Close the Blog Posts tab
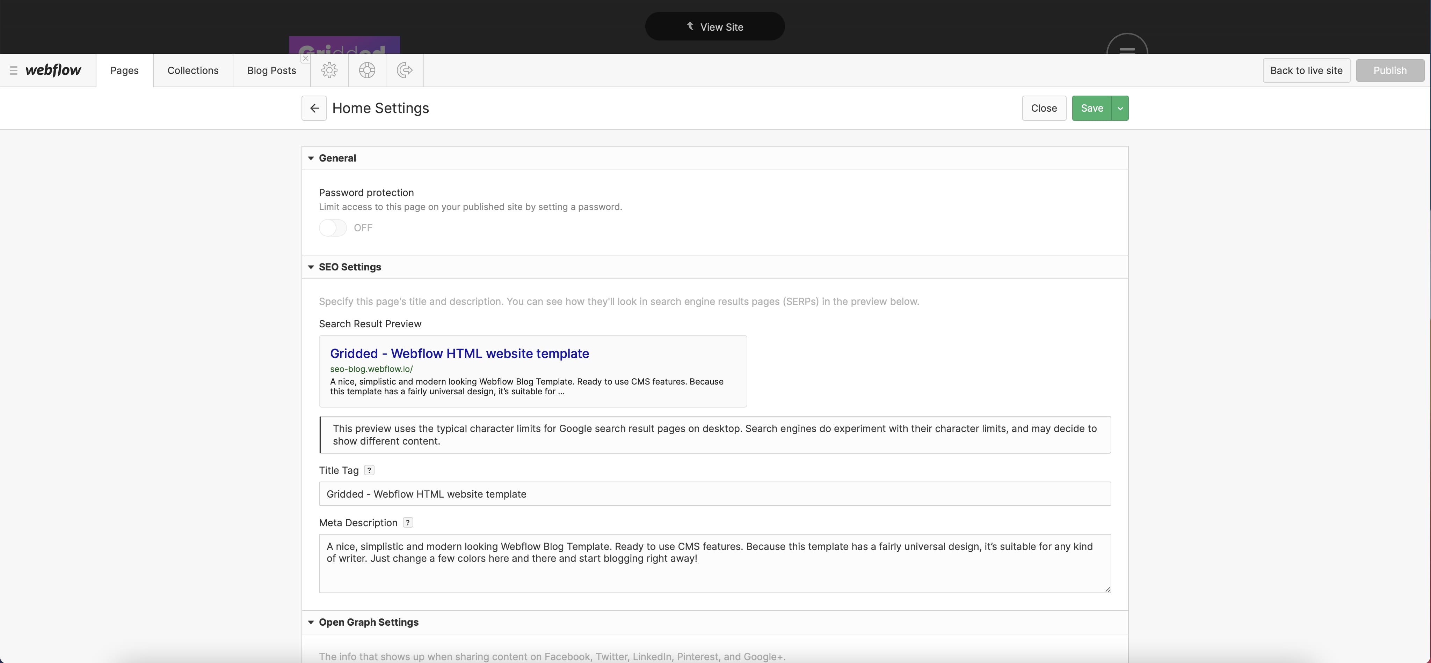The width and height of the screenshot is (1431, 663). point(306,58)
